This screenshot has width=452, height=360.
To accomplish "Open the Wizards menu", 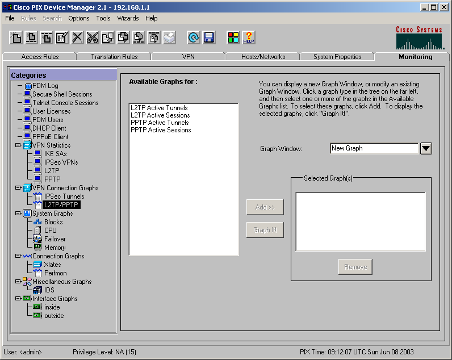I will pos(128,18).
